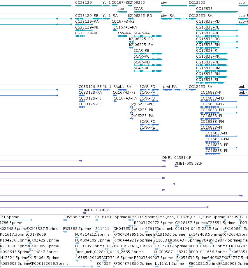
Task: Open transcript CG33129-RE
Action: point(87,16)
